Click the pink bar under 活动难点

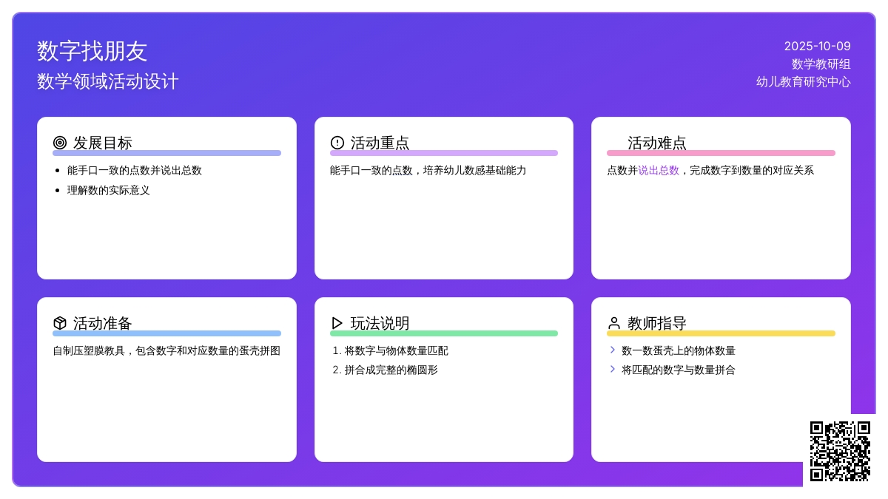point(721,153)
